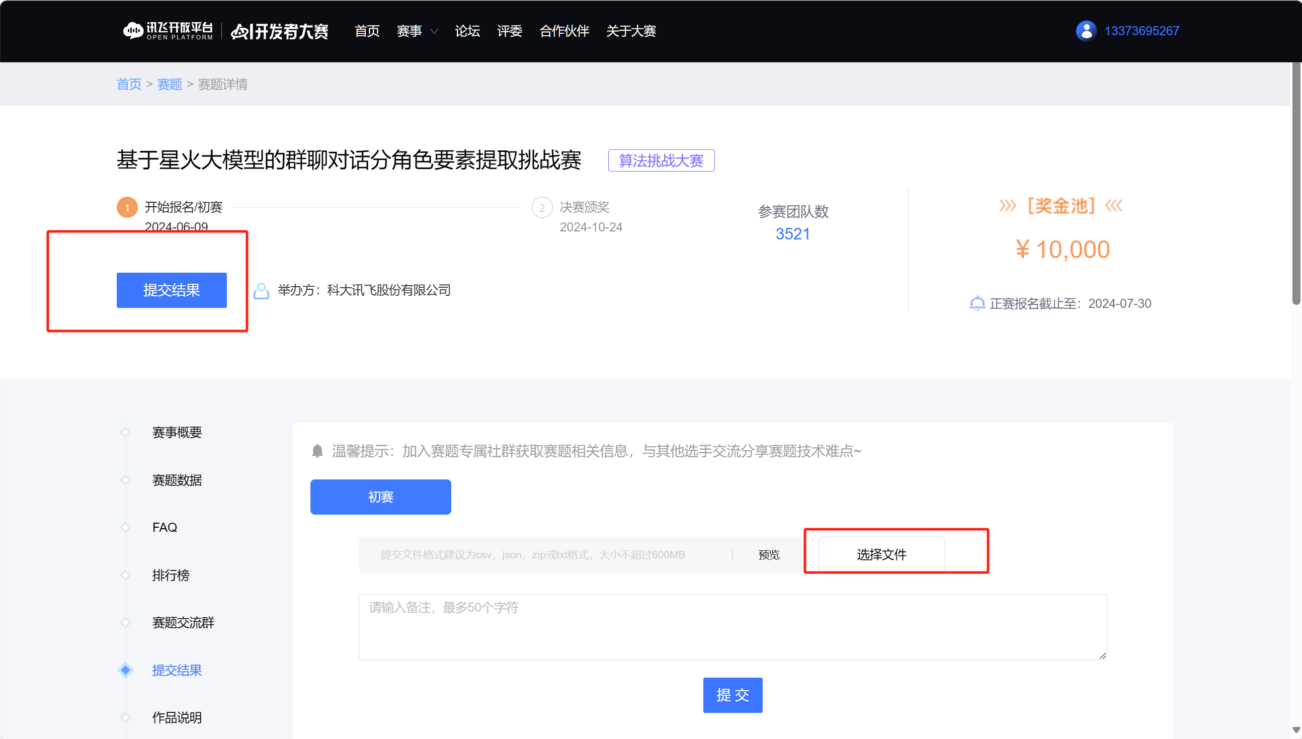
Task: Click the blue diamond beside 提交结果
Action: tap(125, 670)
